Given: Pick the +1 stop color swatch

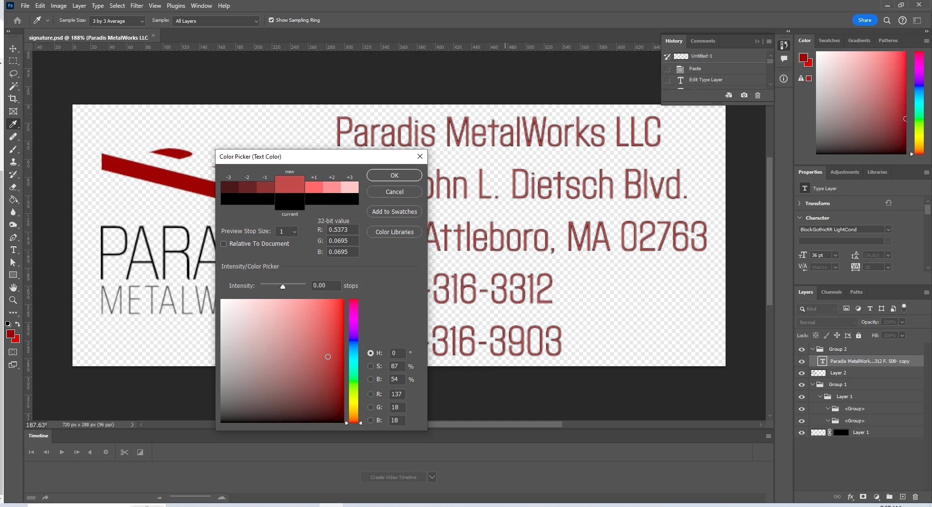Looking at the screenshot, I should point(314,187).
